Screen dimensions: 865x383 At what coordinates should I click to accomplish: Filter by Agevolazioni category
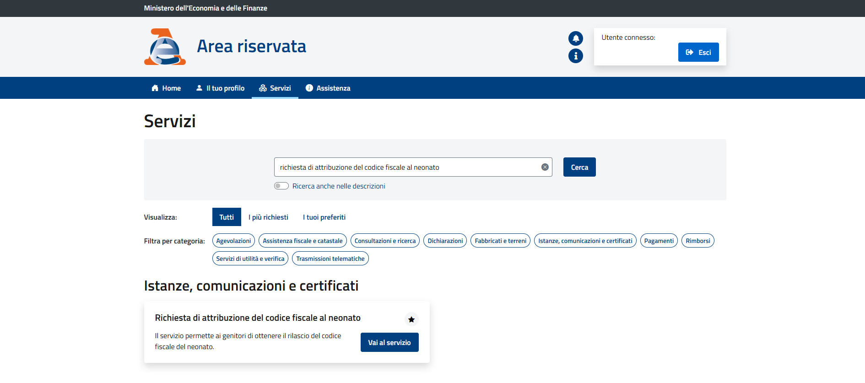coord(233,241)
